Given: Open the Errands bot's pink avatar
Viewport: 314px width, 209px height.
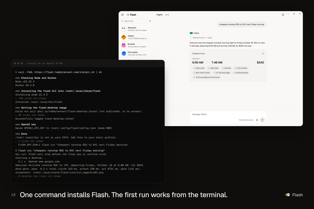Looking at the screenshot, I should pyautogui.click(x=123, y=45).
